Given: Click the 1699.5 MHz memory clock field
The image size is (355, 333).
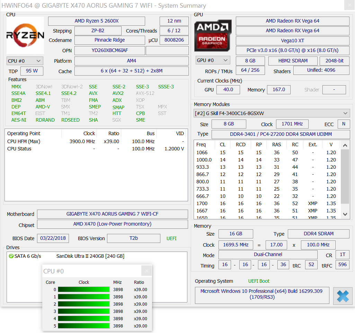Looking at the screenshot, I should pyautogui.click(x=236, y=245).
